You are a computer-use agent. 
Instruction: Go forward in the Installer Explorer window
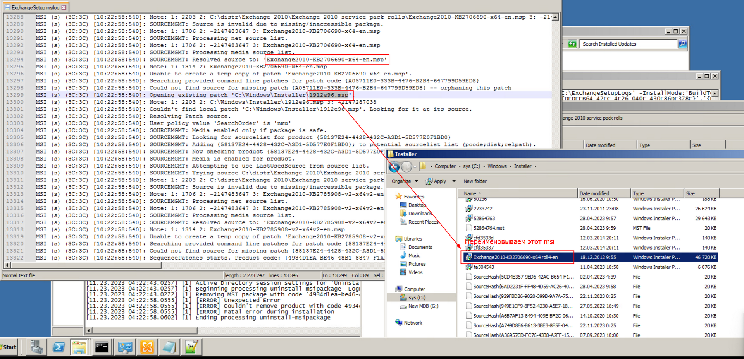pos(406,166)
